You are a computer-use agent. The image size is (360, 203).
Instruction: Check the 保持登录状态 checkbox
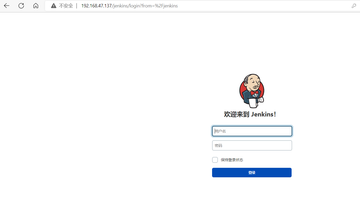click(x=215, y=160)
